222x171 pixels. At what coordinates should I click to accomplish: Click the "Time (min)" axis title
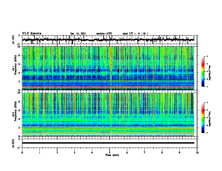(112, 155)
